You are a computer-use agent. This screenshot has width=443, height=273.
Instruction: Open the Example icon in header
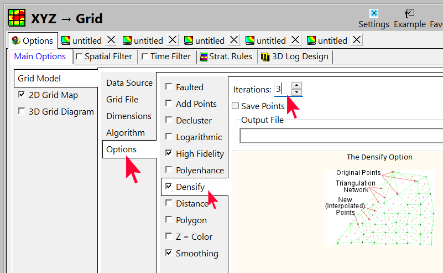point(409,13)
